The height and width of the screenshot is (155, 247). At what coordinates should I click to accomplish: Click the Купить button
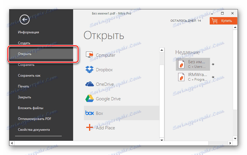pos(223,21)
